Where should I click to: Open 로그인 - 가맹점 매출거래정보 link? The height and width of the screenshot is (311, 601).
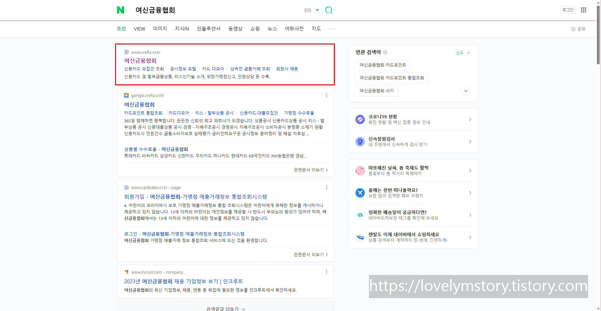pos(184,234)
